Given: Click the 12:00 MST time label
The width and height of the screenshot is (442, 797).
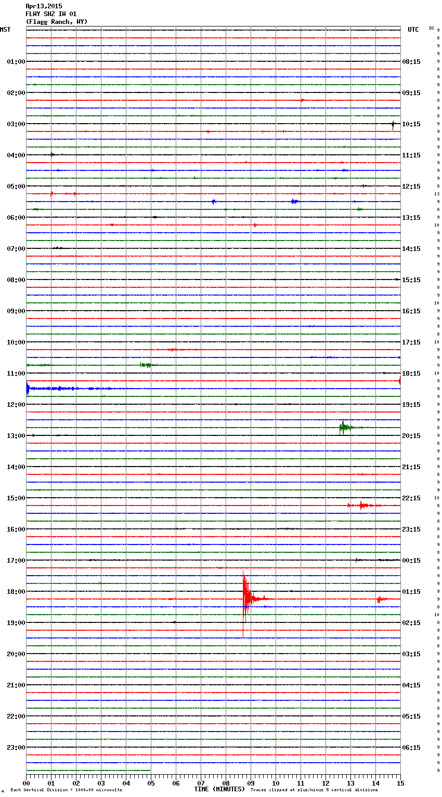Looking at the screenshot, I should point(16,405).
